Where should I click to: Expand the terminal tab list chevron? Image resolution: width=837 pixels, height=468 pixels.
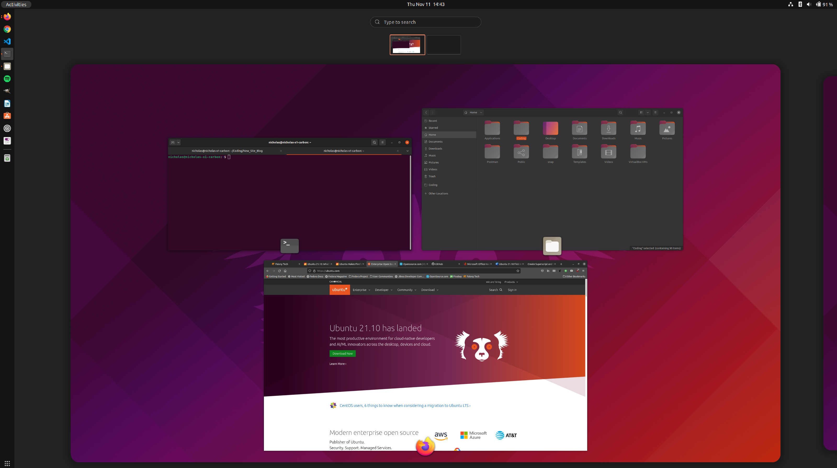pos(408,151)
